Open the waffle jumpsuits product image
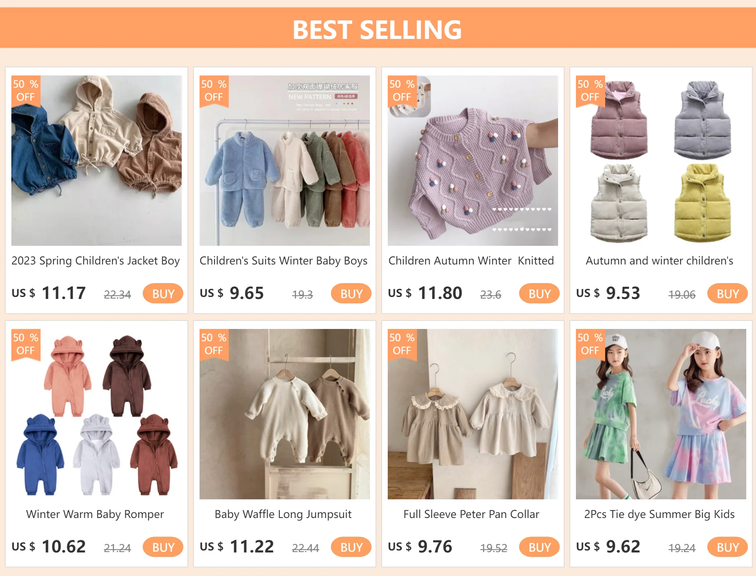Viewport: 756px width, 576px height. [x=285, y=414]
